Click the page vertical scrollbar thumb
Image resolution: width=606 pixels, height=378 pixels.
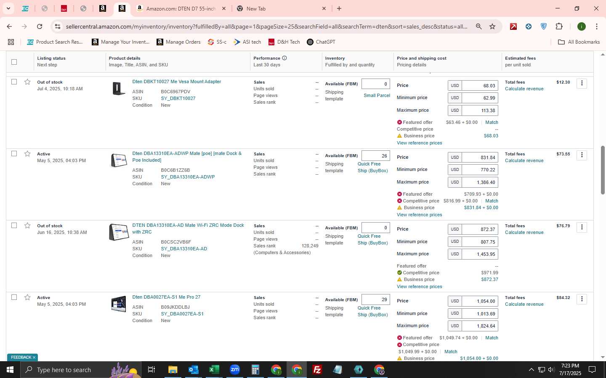603,170
